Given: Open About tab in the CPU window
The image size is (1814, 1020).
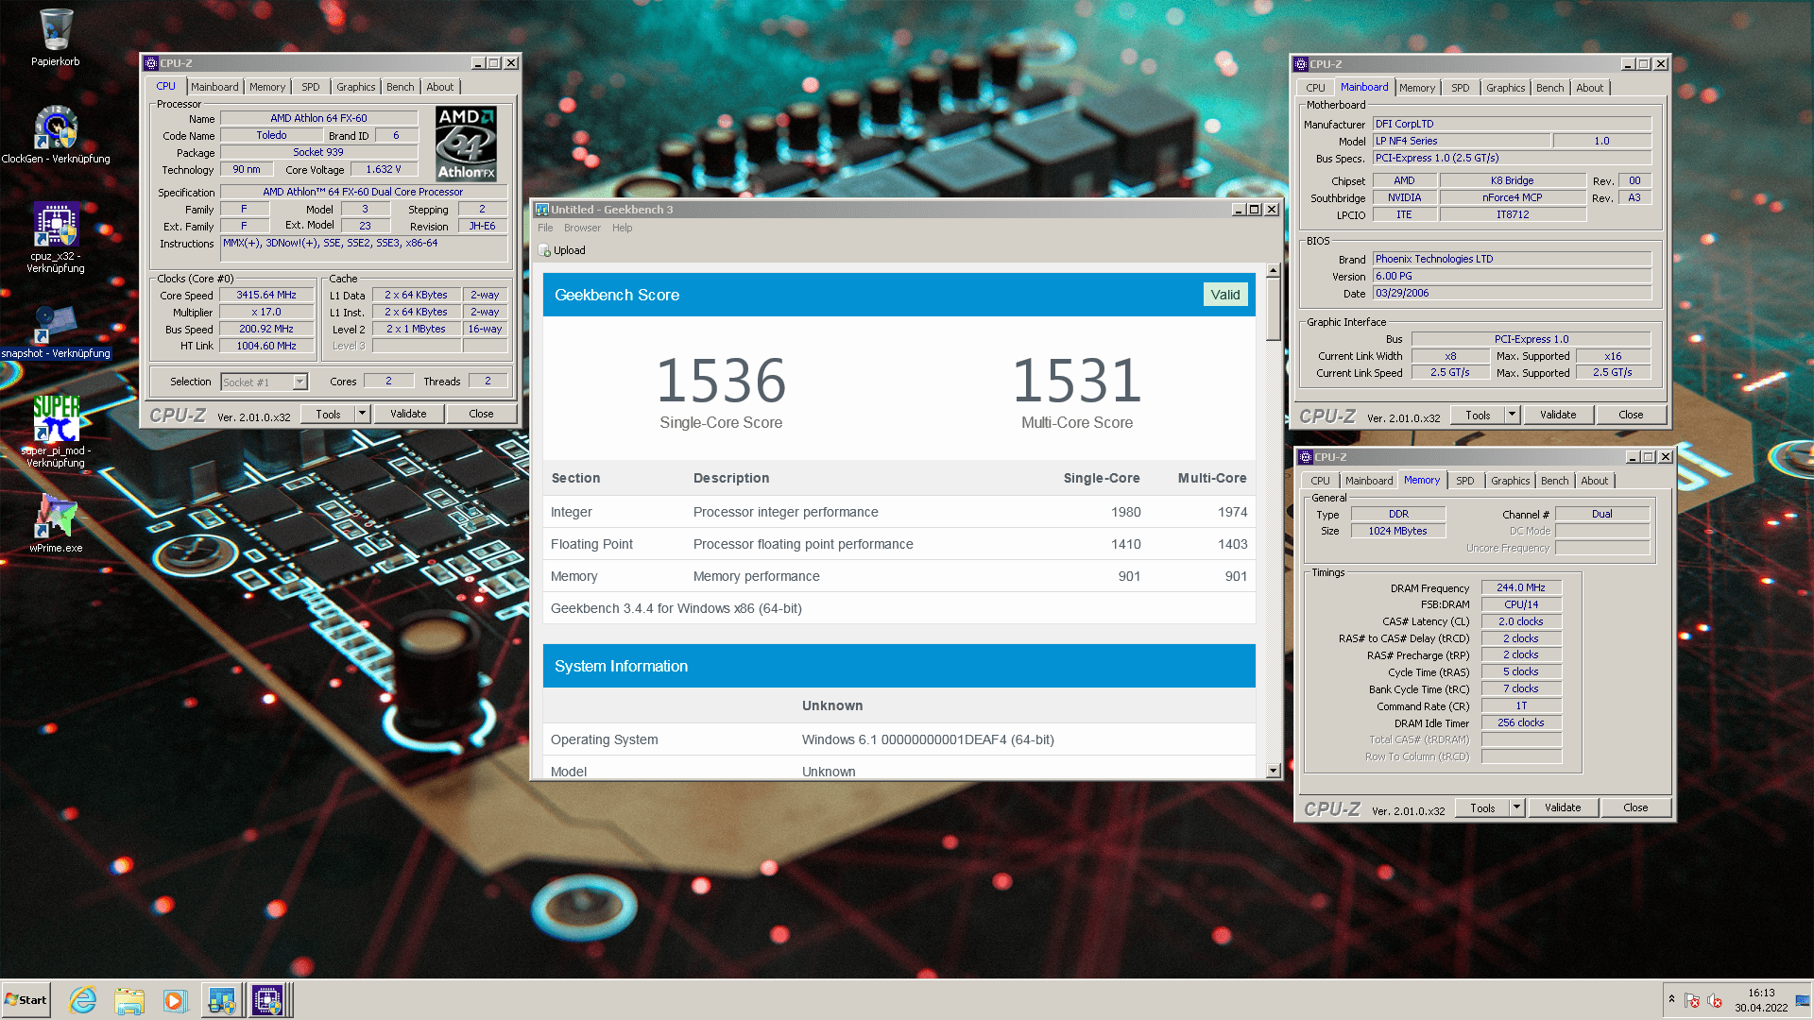Looking at the screenshot, I should pos(440,87).
